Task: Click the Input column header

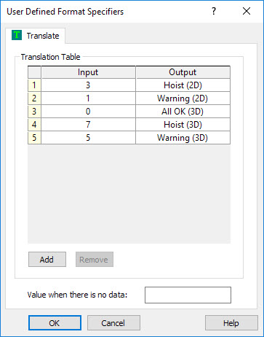Action: click(88, 72)
